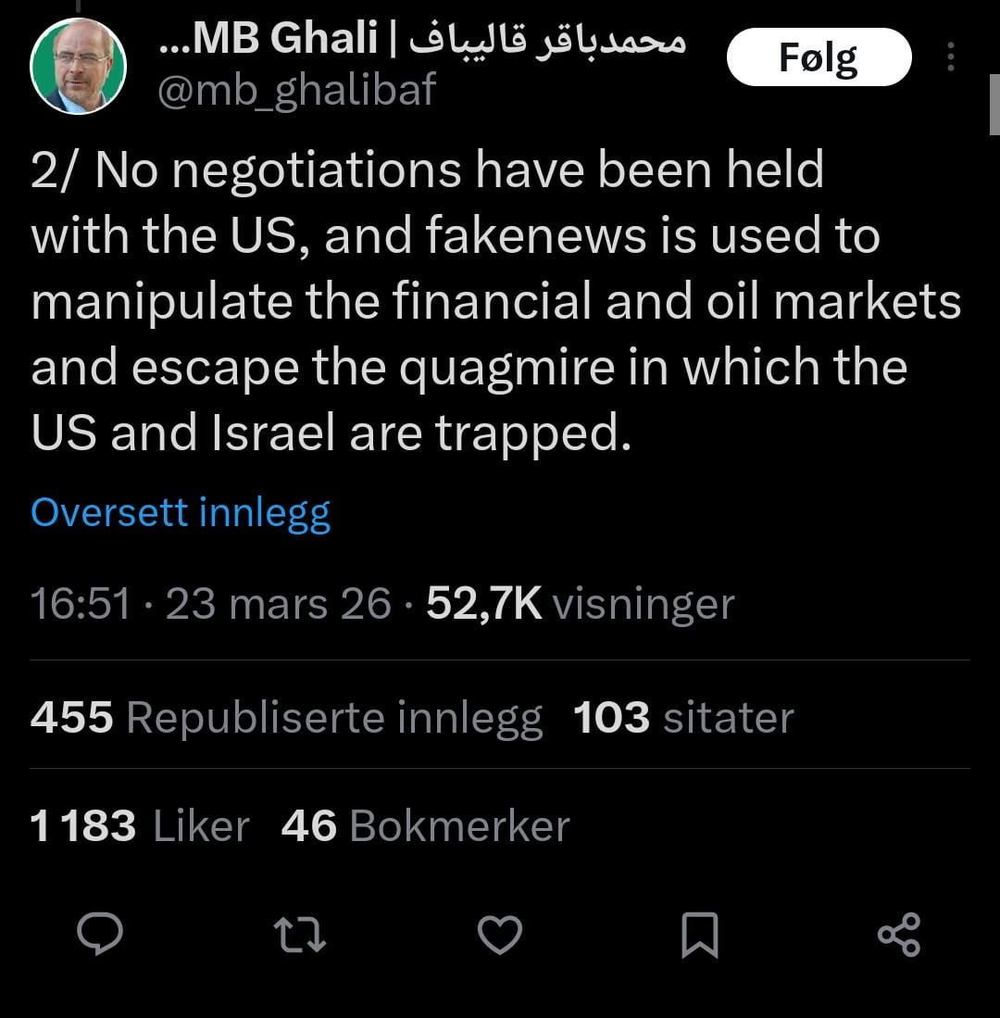The width and height of the screenshot is (1000, 1018).
Task: Reply to the tweet via speech bubble icon
Action: pyautogui.click(x=99, y=934)
